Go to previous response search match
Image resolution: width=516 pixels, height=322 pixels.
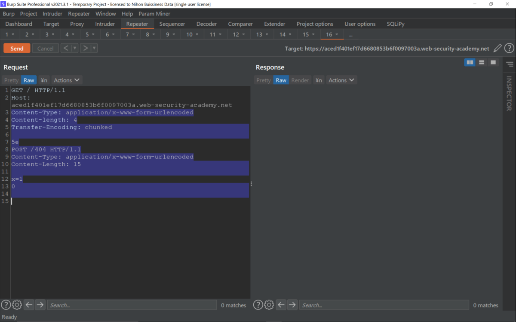pos(281,305)
